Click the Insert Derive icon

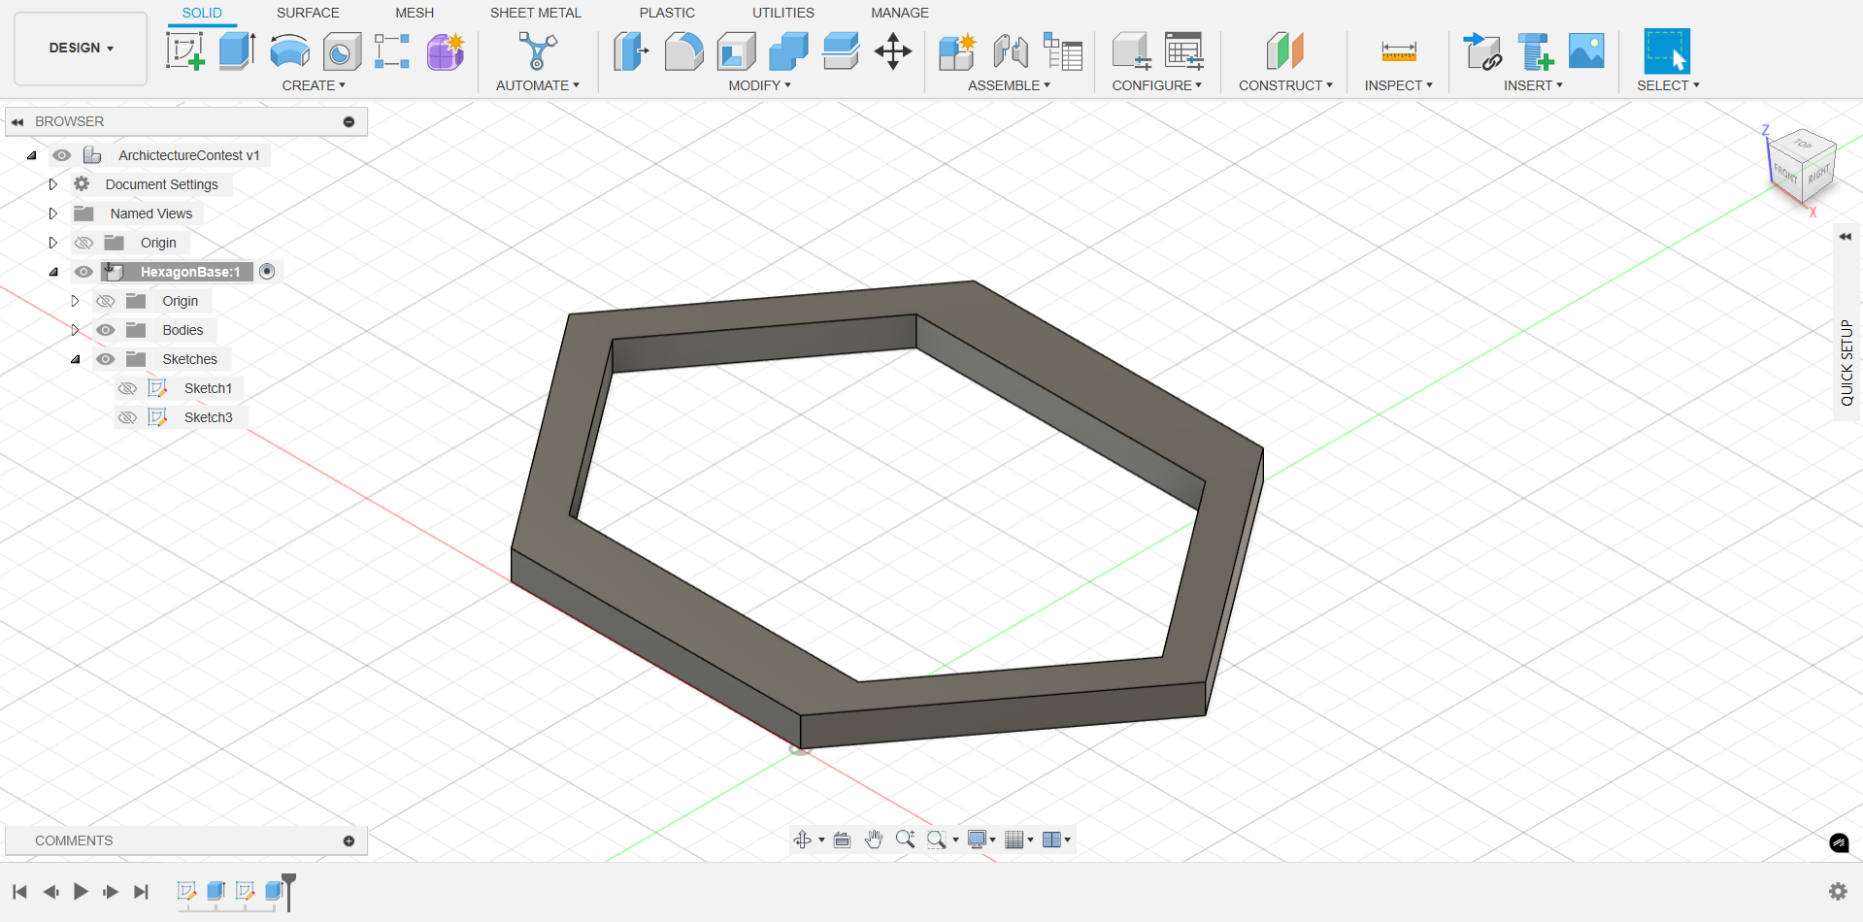(1482, 51)
